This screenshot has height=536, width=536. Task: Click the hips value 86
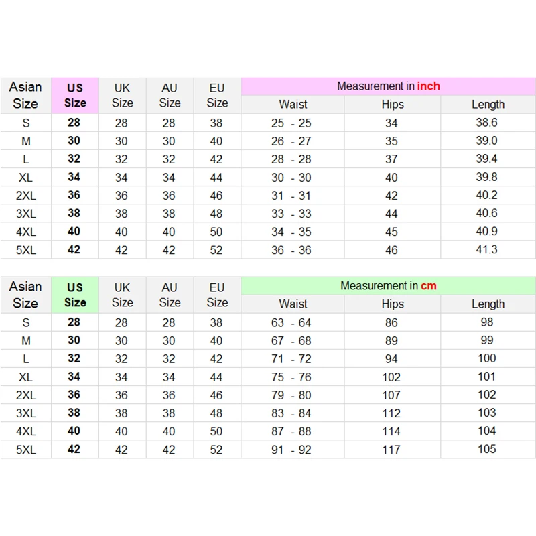pos(392,322)
